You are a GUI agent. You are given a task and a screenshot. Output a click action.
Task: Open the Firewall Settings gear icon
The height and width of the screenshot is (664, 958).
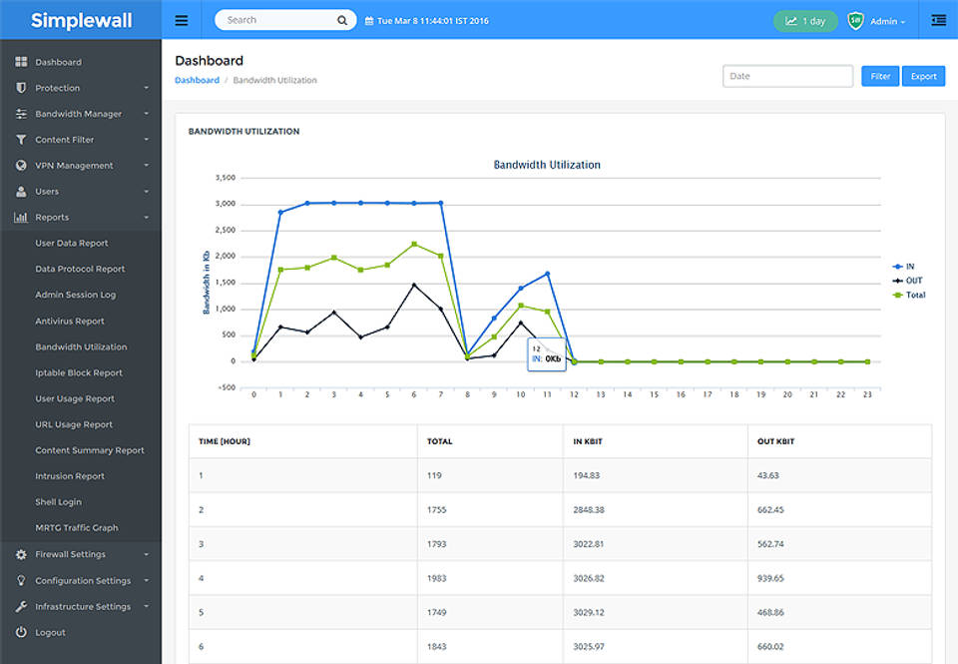coord(22,554)
